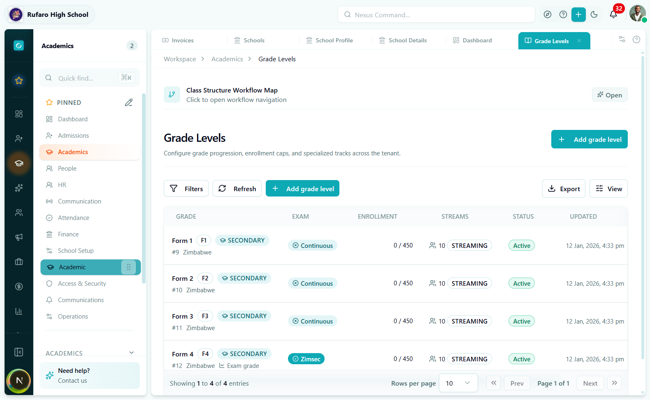Open the people group icon in rail
Screen dimensions: 650x400
click(x=19, y=213)
